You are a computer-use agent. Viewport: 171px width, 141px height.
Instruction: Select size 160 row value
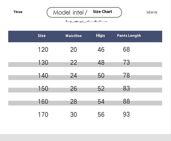click(x=43, y=102)
